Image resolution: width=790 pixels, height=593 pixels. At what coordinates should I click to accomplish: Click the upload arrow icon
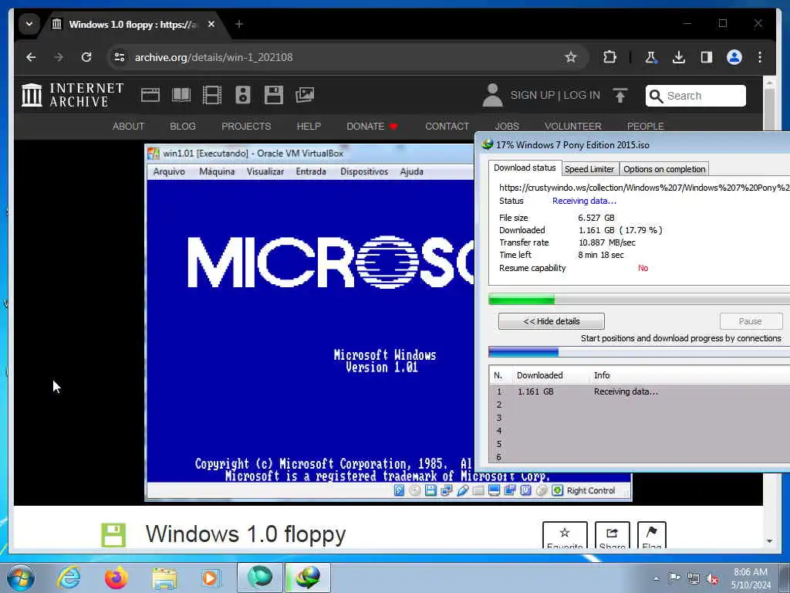pos(620,95)
